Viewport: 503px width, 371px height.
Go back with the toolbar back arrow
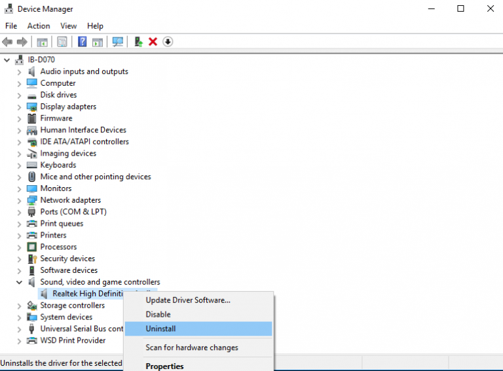[x=7, y=42]
